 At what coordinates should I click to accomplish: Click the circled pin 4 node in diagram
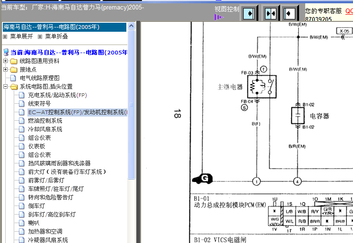tap(297, 181)
